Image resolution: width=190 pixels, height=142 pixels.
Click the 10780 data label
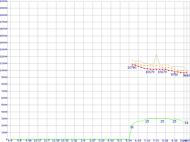pyautogui.click(x=132, y=68)
